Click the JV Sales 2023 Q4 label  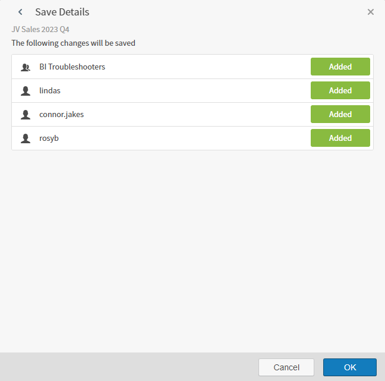40,29
